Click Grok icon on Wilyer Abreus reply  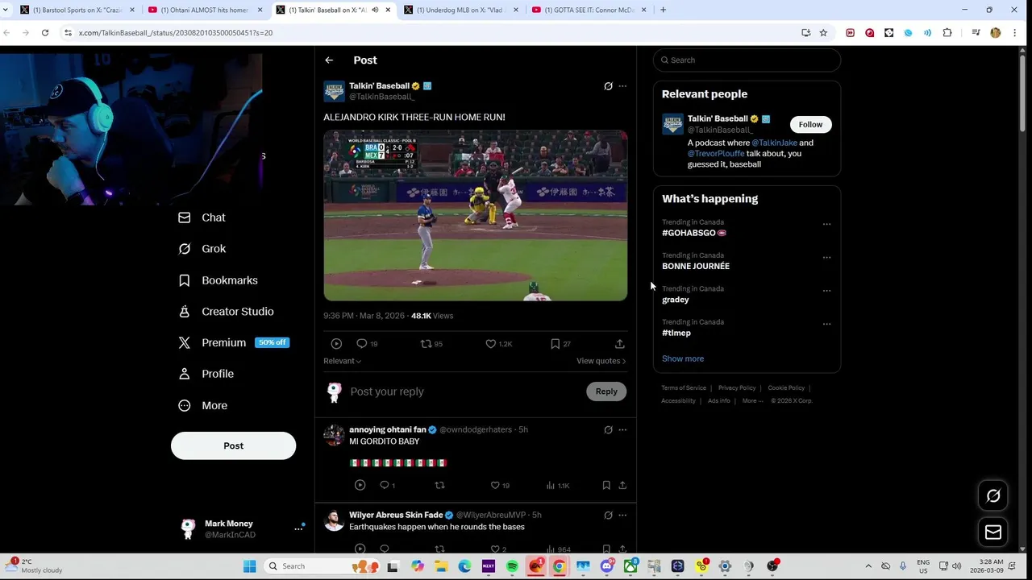click(608, 516)
